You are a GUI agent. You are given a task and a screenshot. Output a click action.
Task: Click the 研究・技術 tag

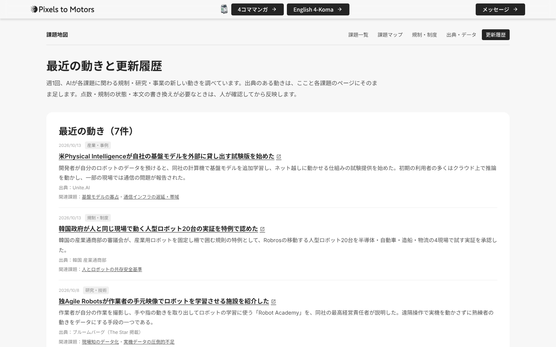tap(96, 290)
